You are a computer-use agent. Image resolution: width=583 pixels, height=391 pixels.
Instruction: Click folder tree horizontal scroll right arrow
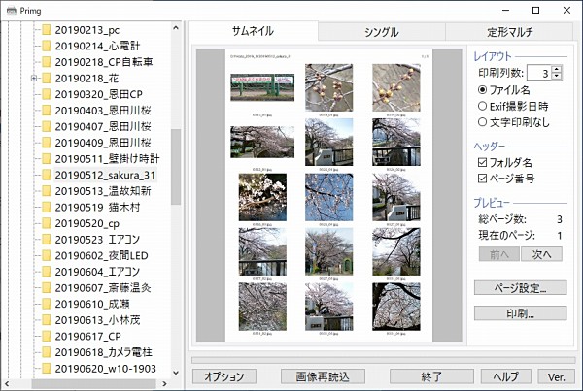coord(165,383)
